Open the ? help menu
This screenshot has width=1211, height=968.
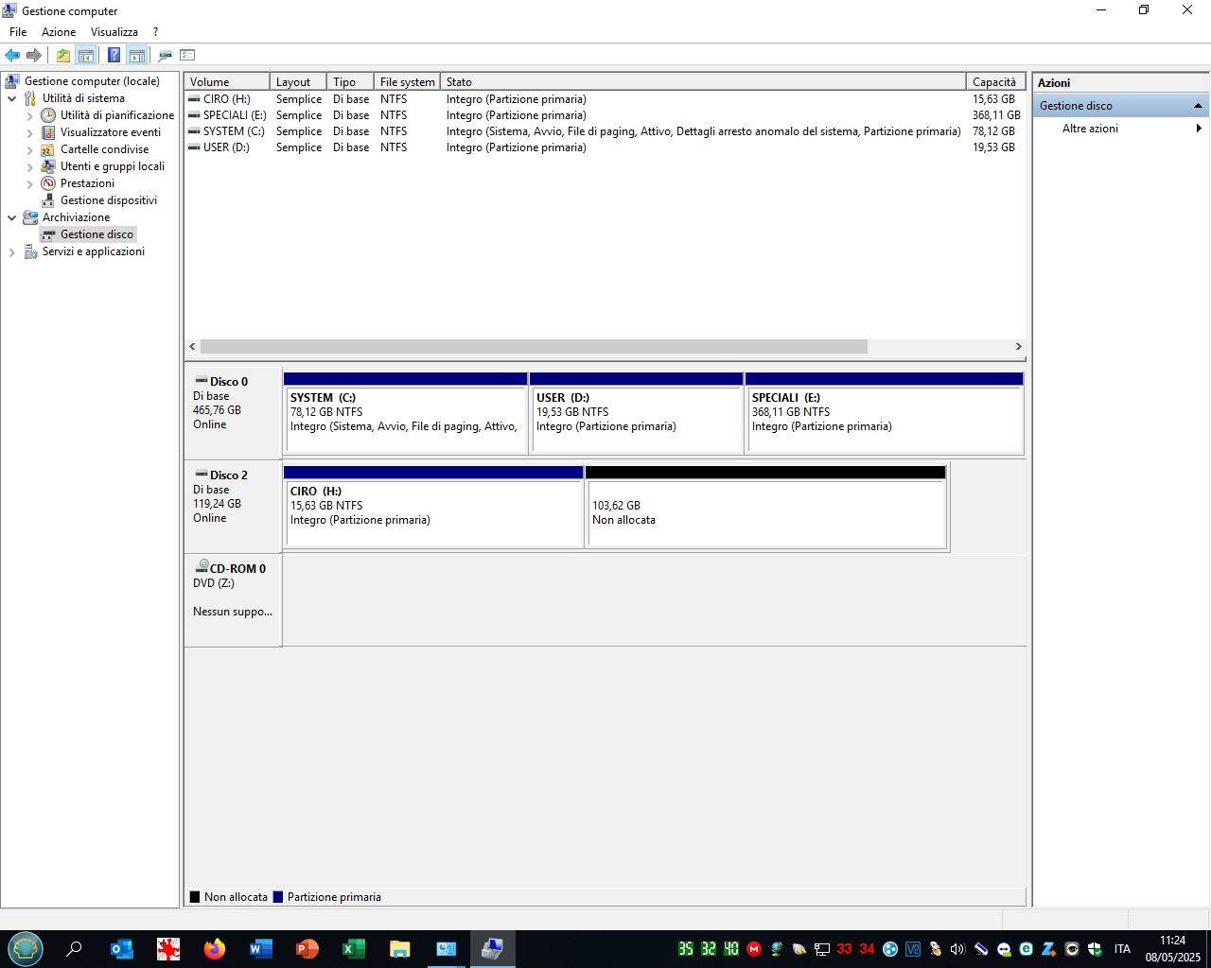click(x=156, y=32)
